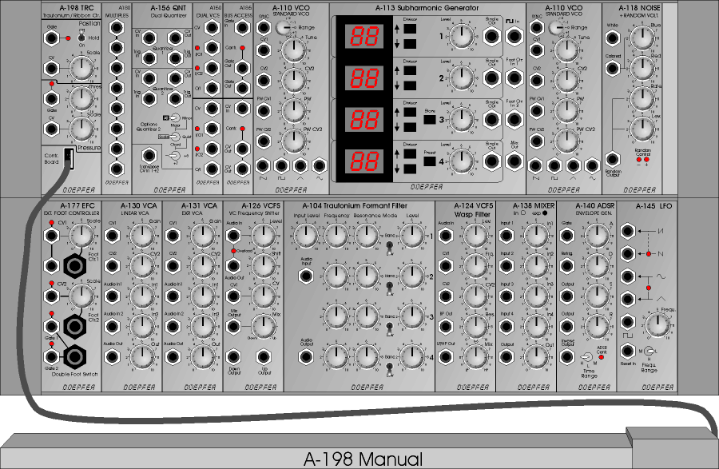This screenshot has height=469, width=719.
Task: Select the sine output jack of the left A-110 VCO
Action: 319,165
